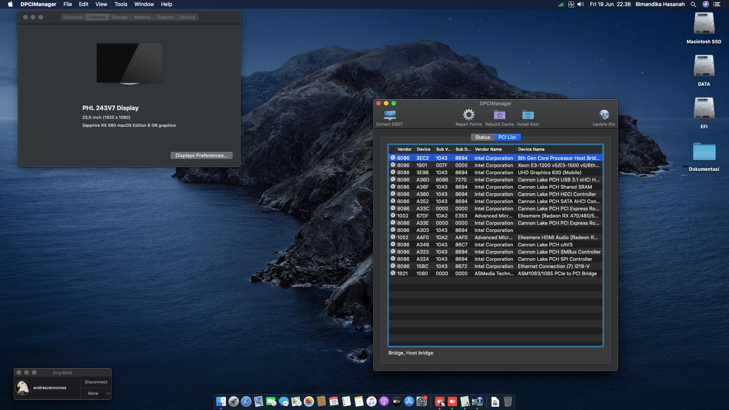
Task: Click the Install Kext icon
Action: tap(528, 115)
